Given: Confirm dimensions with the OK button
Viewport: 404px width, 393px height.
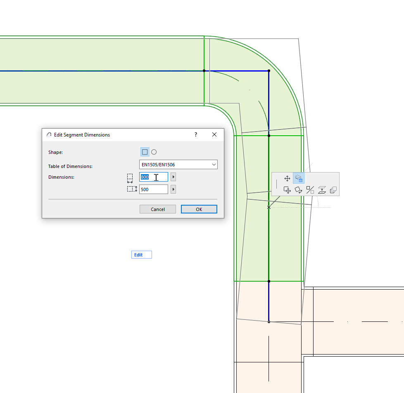Looking at the screenshot, I should click(x=199, y=209).
